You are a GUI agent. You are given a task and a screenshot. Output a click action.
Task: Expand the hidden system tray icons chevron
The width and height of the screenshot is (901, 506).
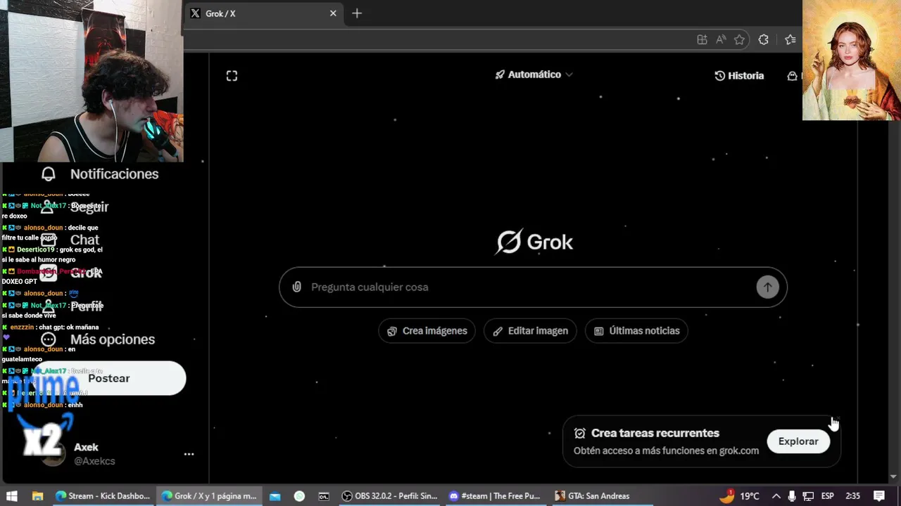[776, 496]
